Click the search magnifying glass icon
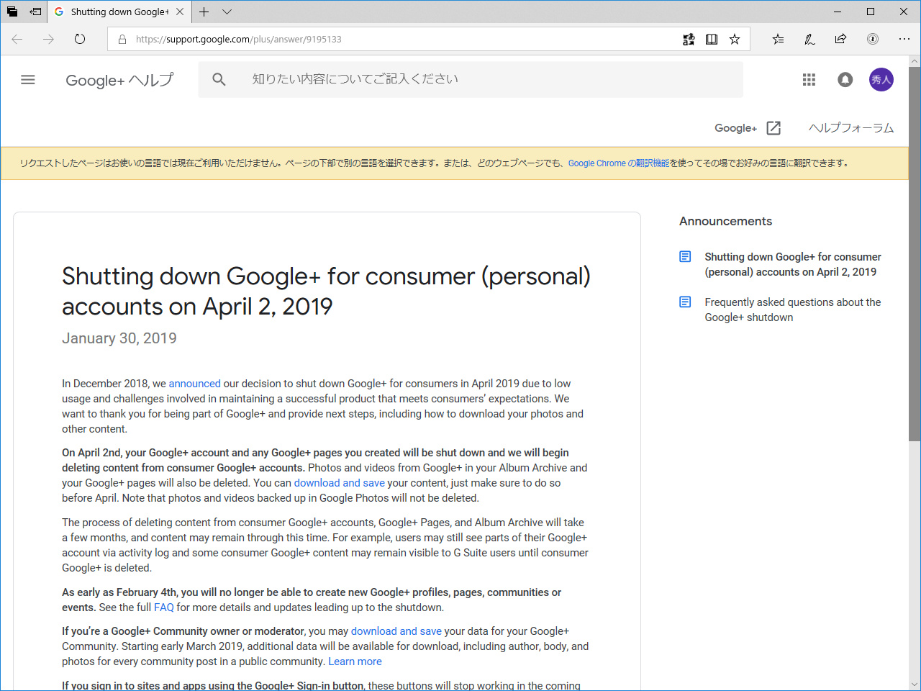This screenshot has height=691, width=921. tap(219, 79)
